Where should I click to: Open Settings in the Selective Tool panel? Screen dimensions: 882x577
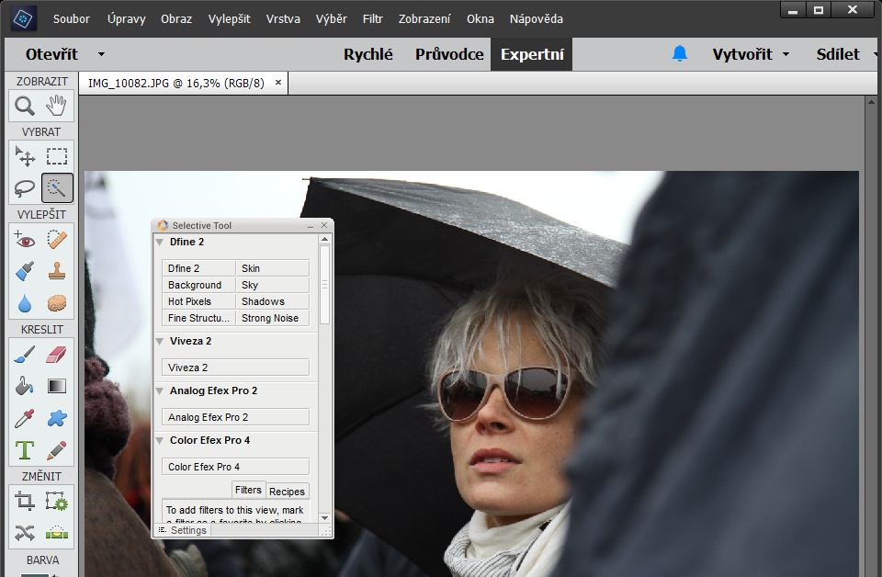pos(188,530)
